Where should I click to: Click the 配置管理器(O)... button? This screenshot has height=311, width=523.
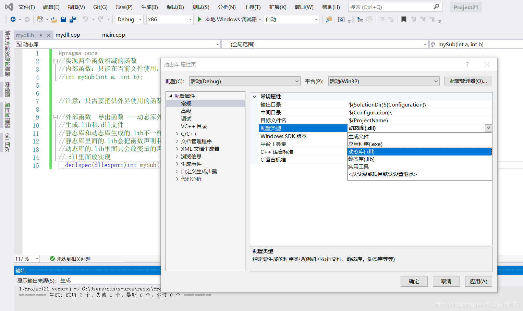tap(468, 81)
